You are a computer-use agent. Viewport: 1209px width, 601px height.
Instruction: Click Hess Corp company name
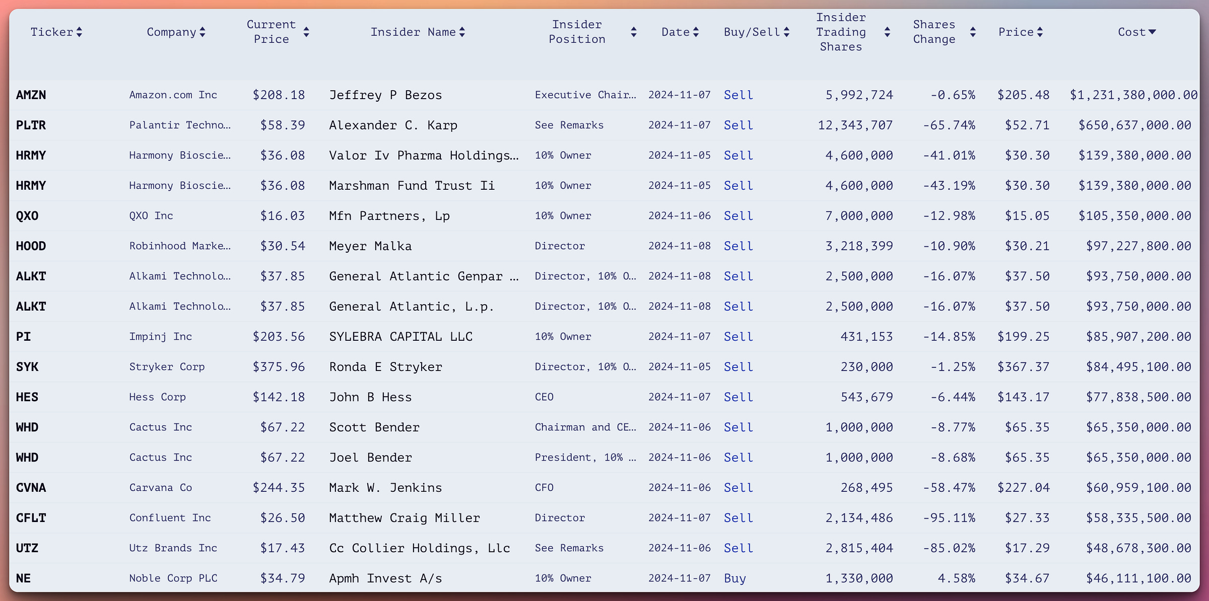158,397
